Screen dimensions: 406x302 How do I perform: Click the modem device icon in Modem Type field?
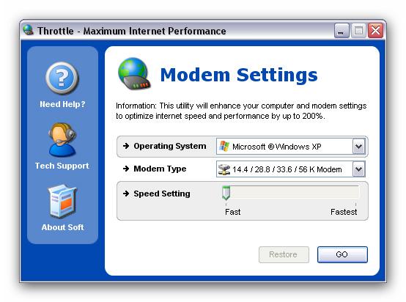(224, 169)
